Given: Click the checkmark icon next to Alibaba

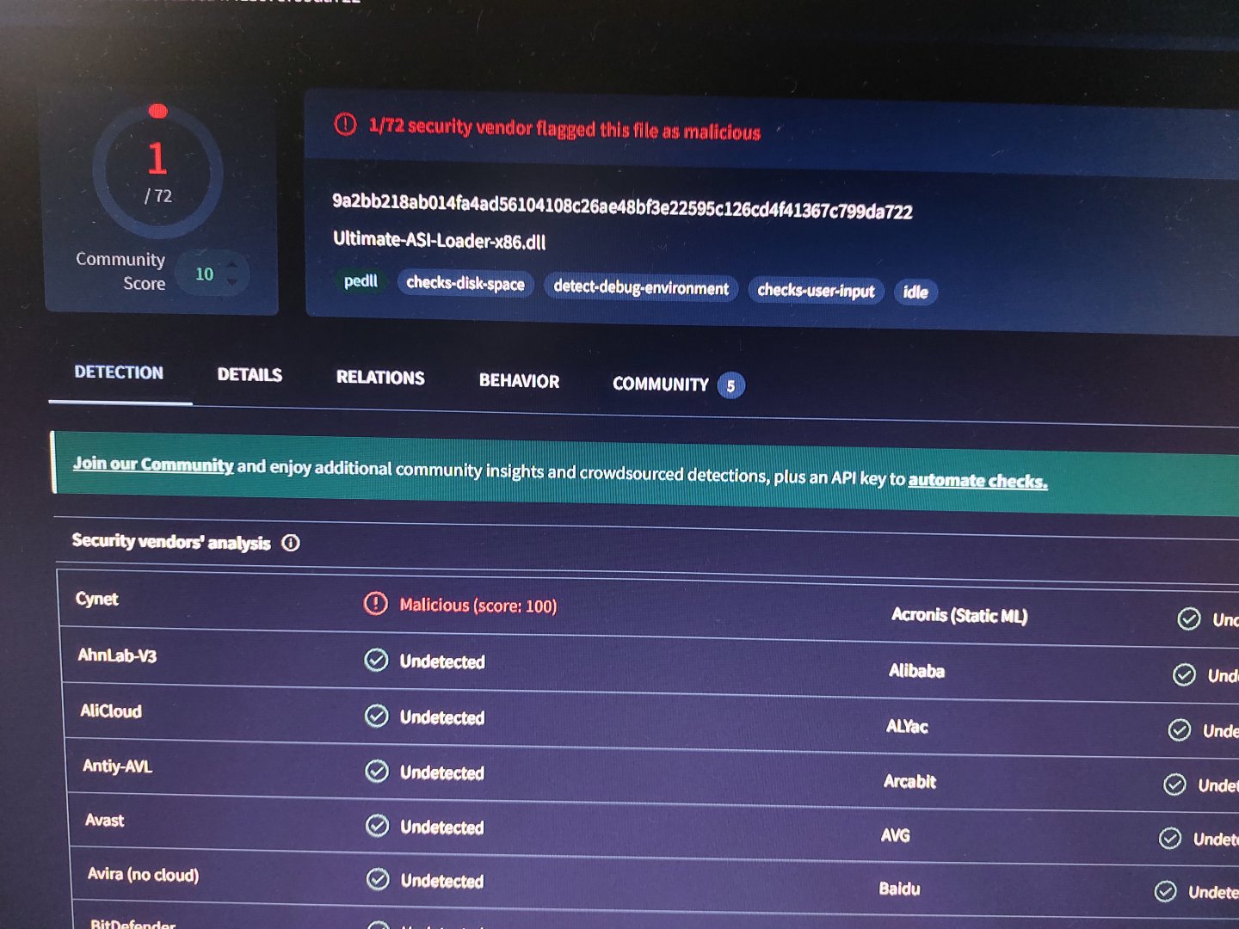Looking at the screenshot, I should 1184,674.
